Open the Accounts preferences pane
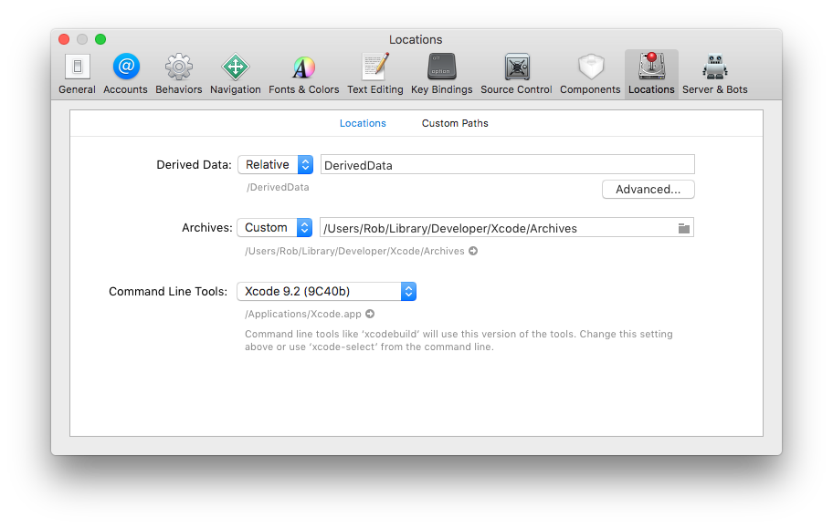This screenshot has height=528, width=833. [125, 74]
